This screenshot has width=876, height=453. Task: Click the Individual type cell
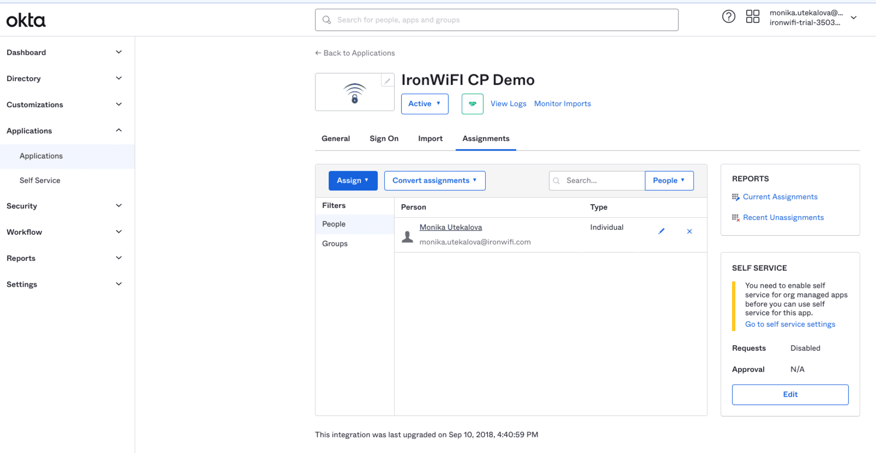click(607, 228)
